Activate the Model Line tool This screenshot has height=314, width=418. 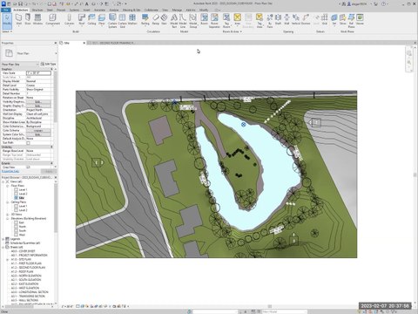(x=183, y=21)
